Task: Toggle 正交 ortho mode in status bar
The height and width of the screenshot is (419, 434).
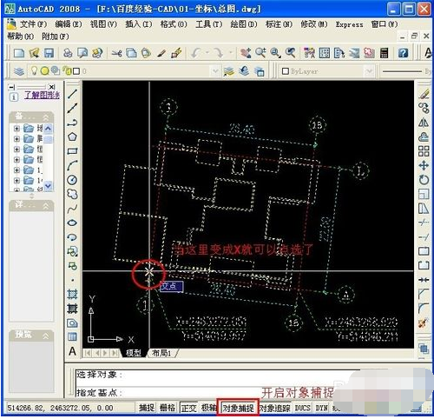Action: click(x=189, y=408)
